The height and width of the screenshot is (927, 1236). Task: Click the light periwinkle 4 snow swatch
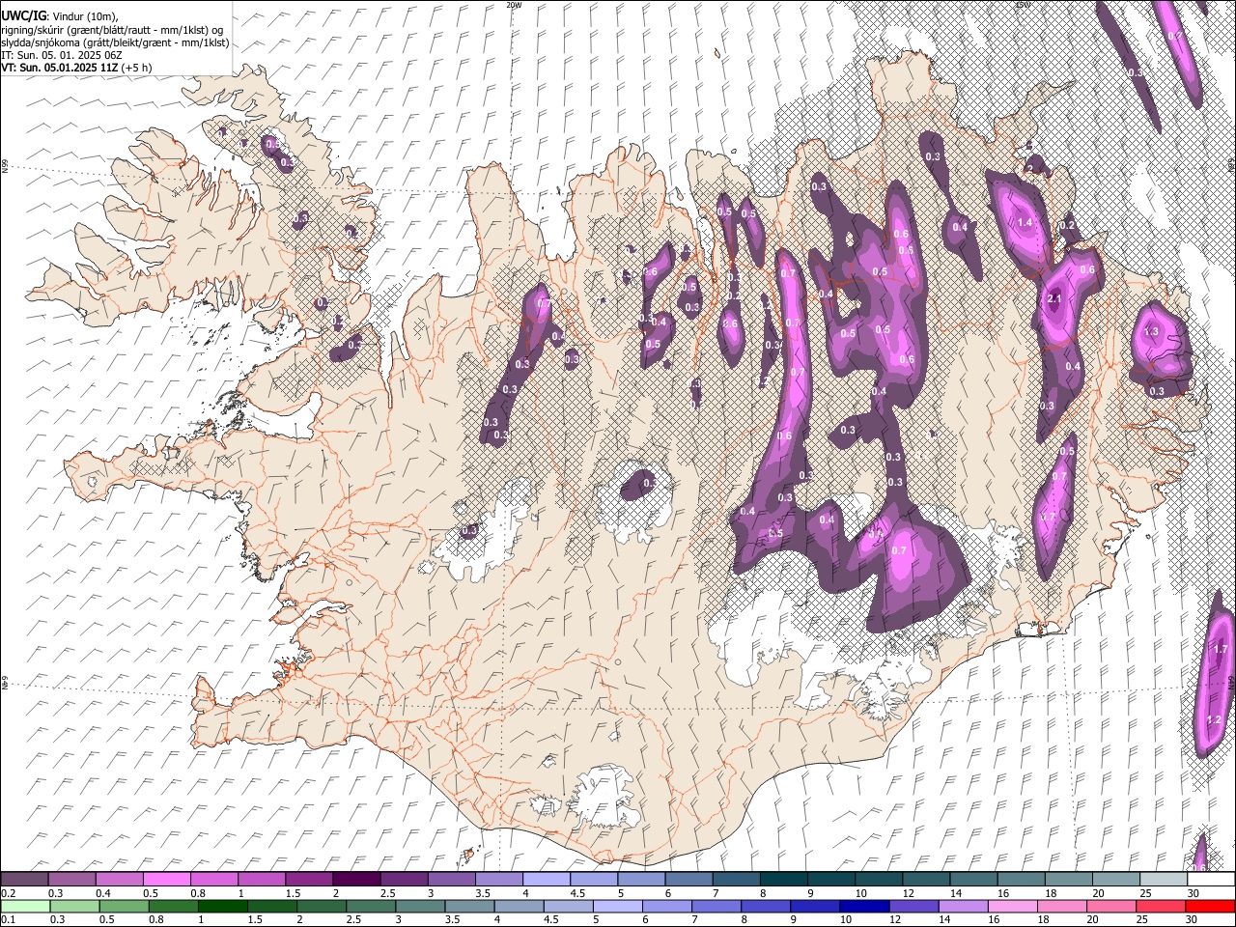(x=546, y=879)
